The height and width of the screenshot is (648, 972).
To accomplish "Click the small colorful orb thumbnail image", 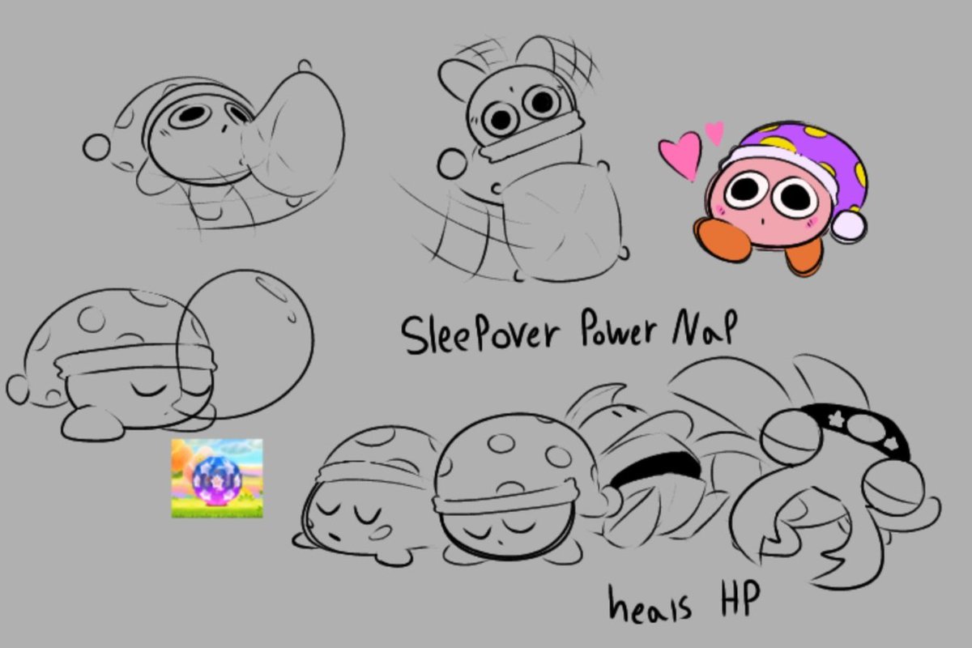I will coord(216,479).
